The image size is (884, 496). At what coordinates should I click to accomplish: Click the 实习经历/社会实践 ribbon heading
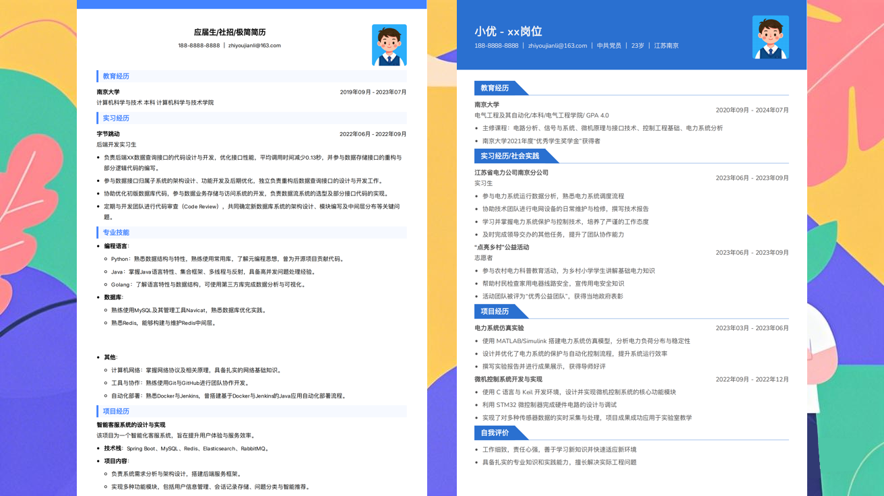[x=510, y=156]
